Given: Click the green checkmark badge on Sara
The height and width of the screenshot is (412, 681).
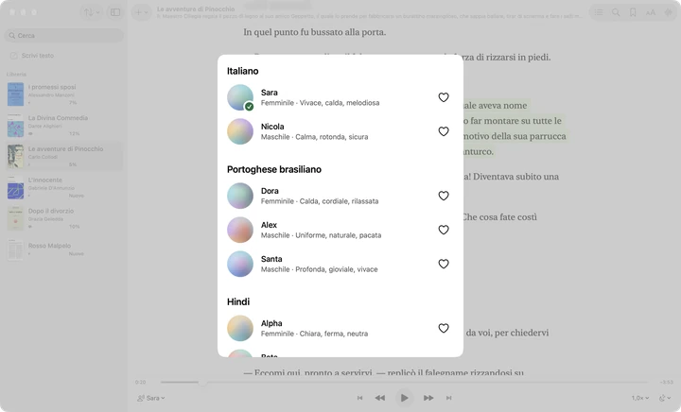Looking at the screenshot, I should point(249,106).
